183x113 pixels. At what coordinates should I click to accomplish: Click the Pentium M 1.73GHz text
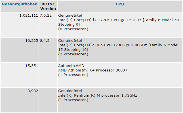pyautogui.click(x=97, y=95)
